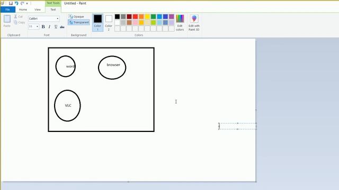Set text background to Opaque
The width and height of the screenshot is (339, 190).
click(x=76, y=16)
